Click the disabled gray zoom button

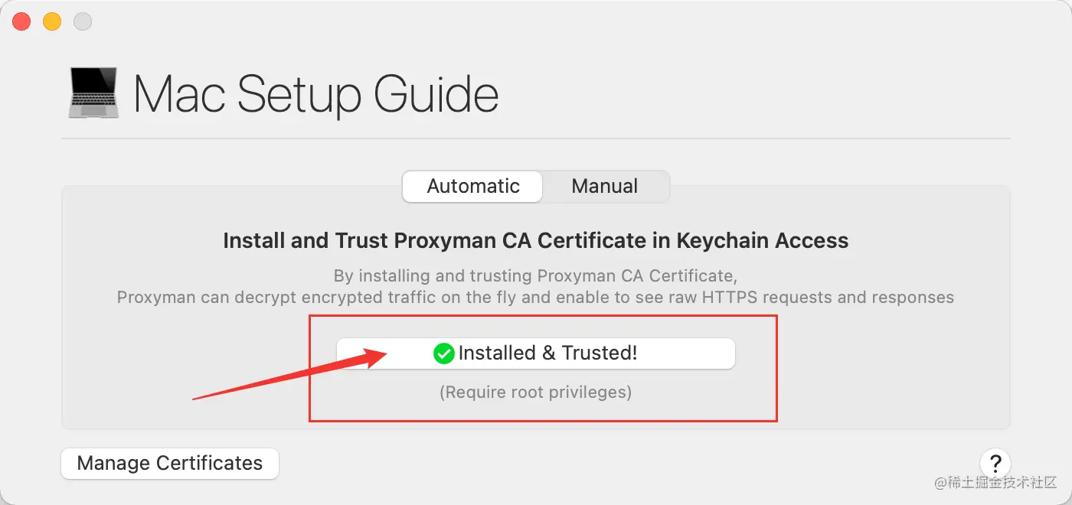click(83, 21)
